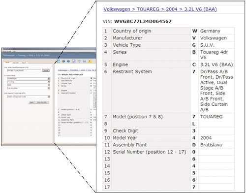The height and width of the screenshot is (194, 246).
Task: Click enlarged 'Germany' cell
Action: 216,31
